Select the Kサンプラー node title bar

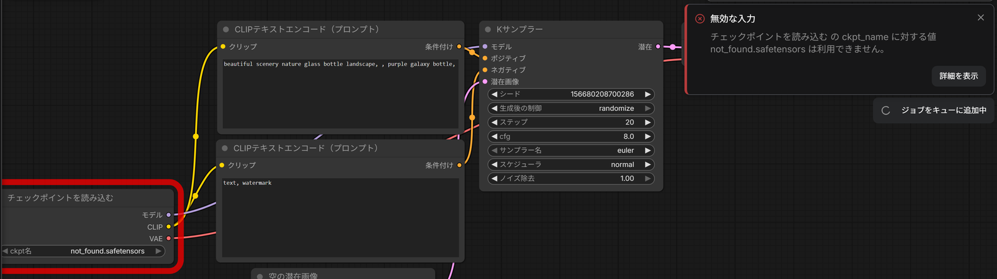point(571,29)
